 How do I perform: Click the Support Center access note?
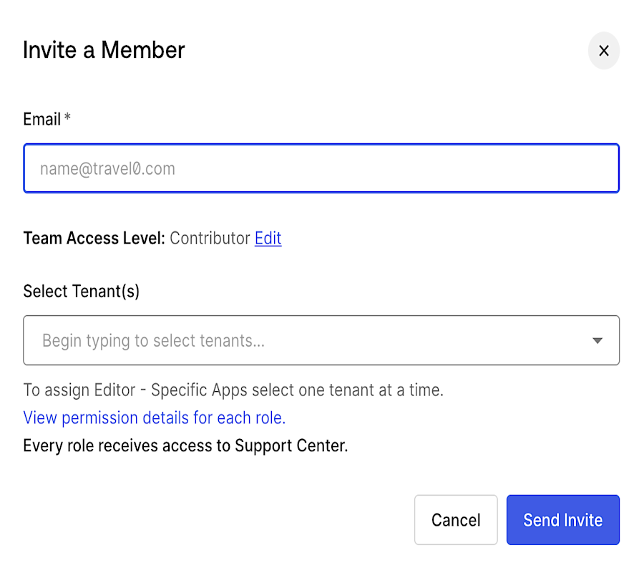pos(185,446)
